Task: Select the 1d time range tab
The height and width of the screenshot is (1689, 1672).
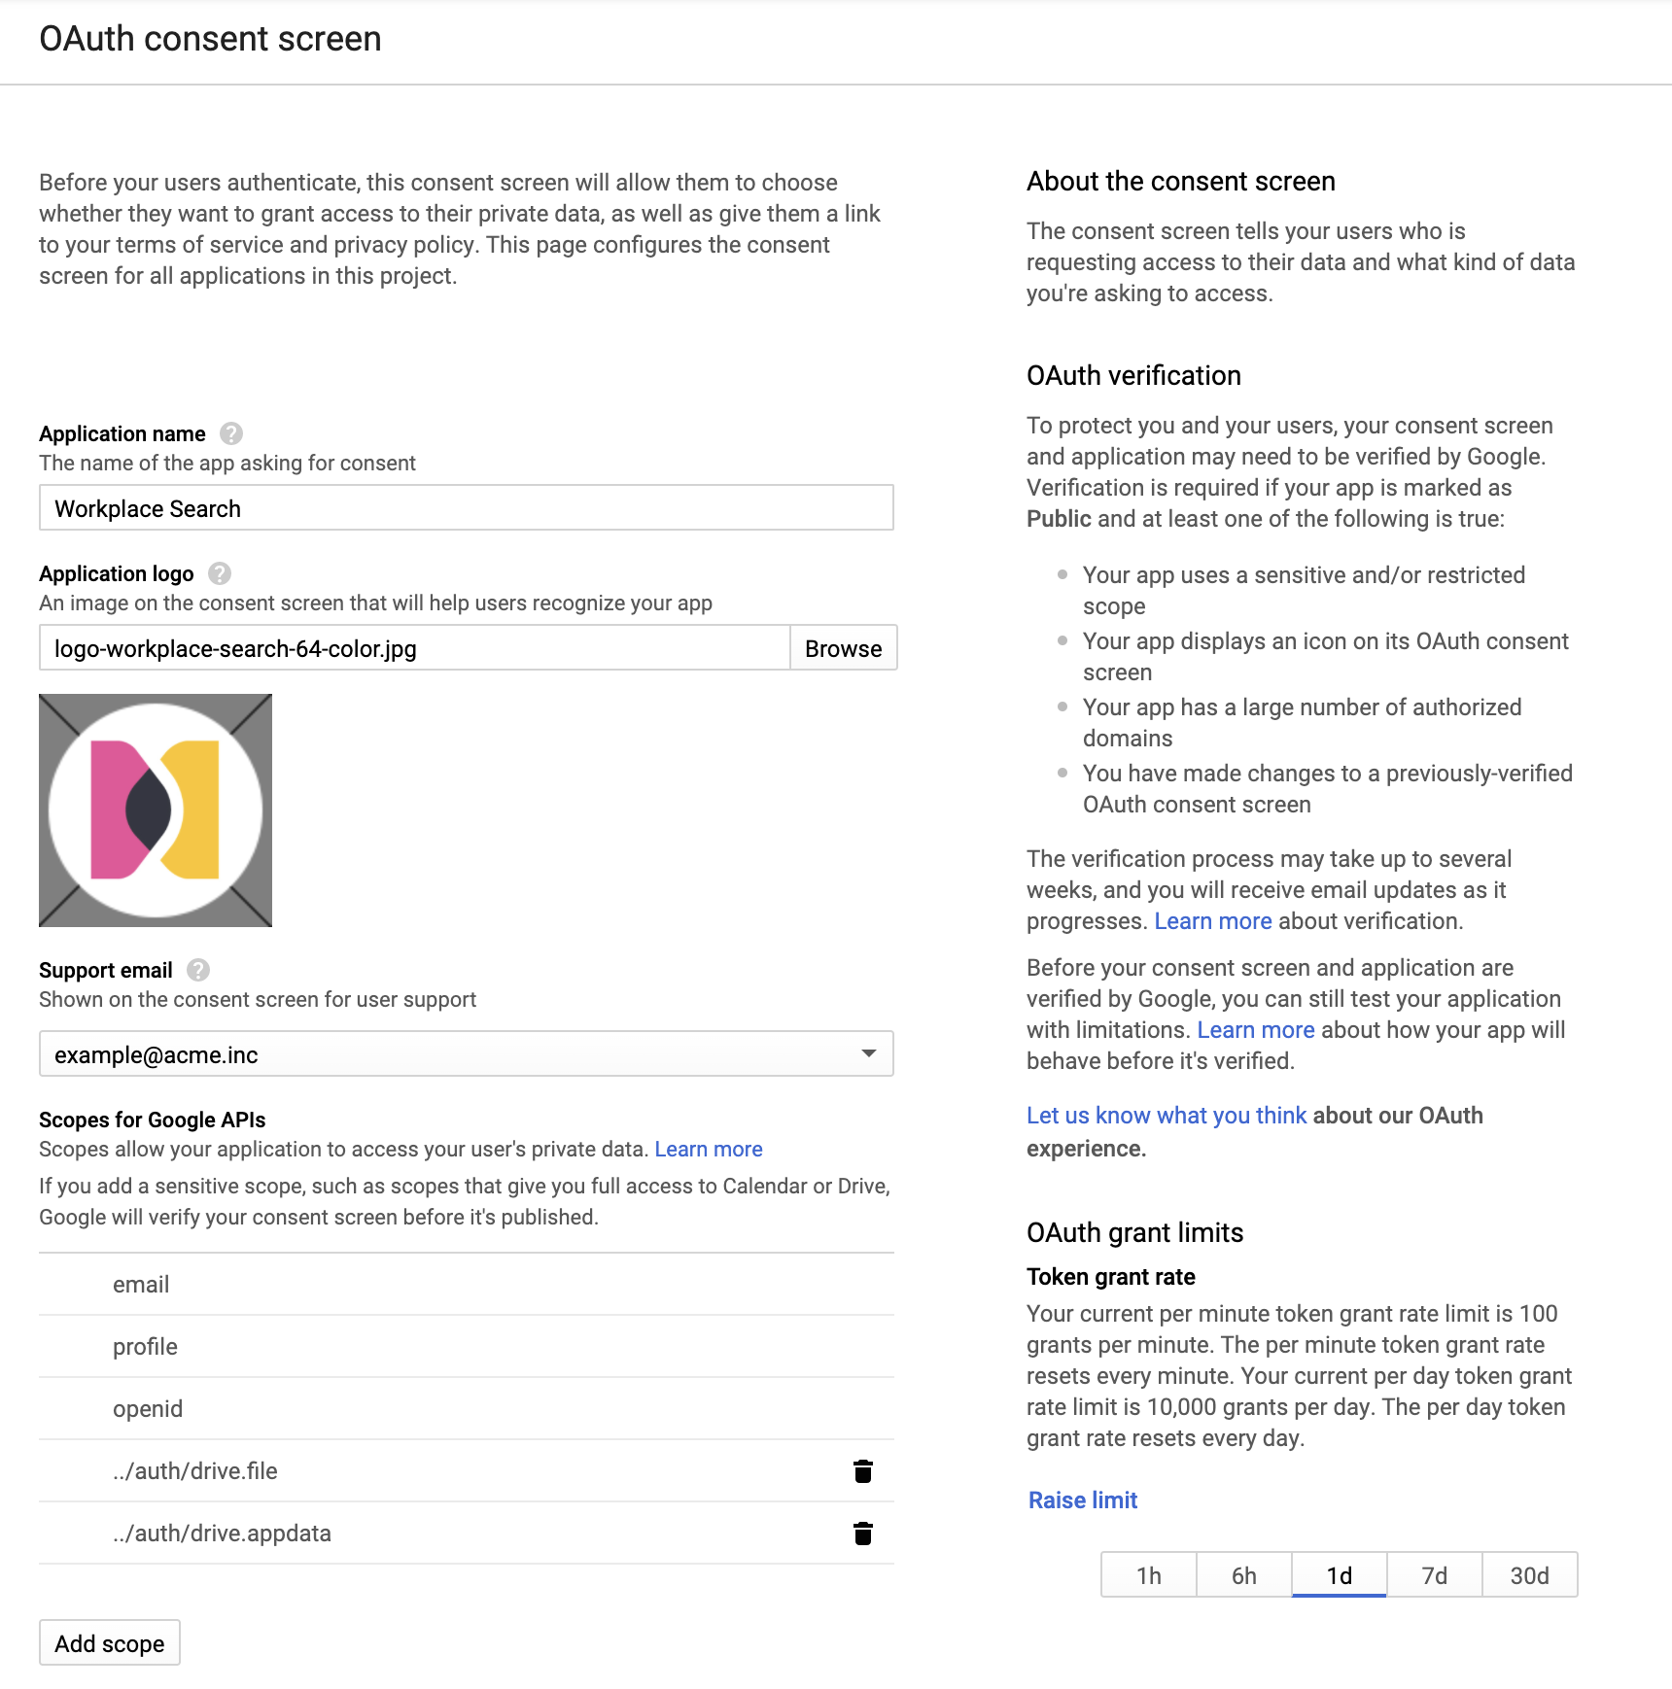Action: click(x=1339, y=1575)
